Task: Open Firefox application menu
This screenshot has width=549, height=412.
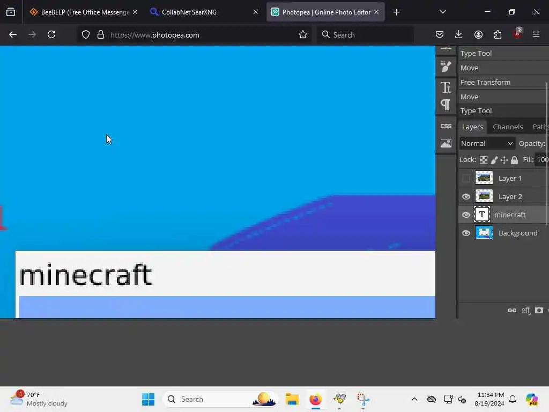Action: (536, 34)
